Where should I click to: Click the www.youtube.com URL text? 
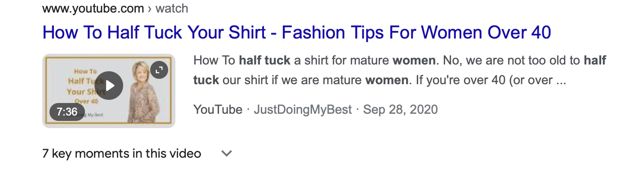click(93, 8)
